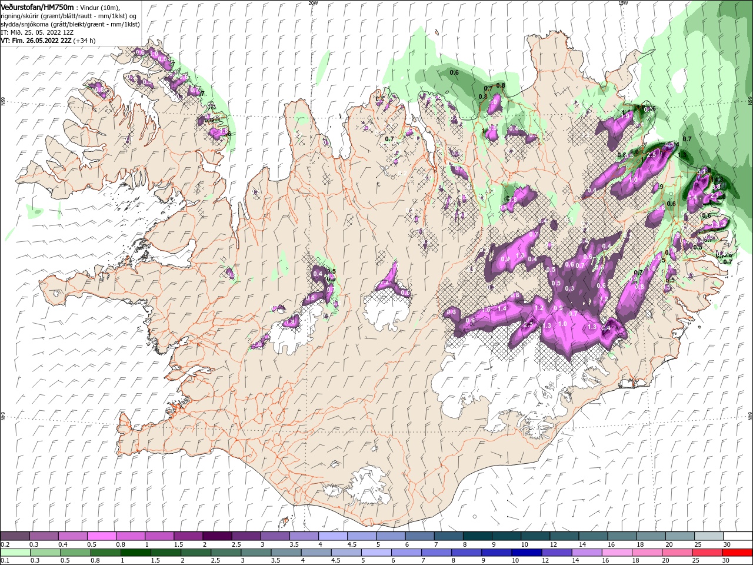This screenshot has width=753, height=565.
Task: Pick the rain scale swatch starting at 14
Action: pyautogui.click(x=586, y=553)
